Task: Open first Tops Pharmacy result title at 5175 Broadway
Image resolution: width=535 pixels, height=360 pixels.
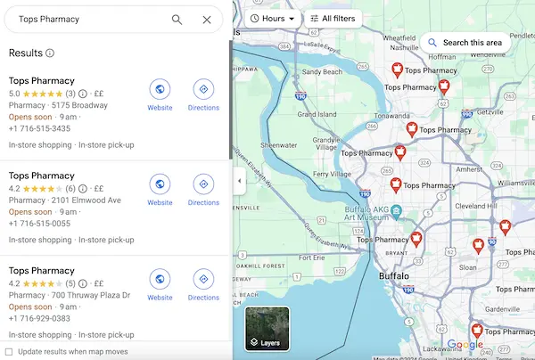Action: (42, 81)
